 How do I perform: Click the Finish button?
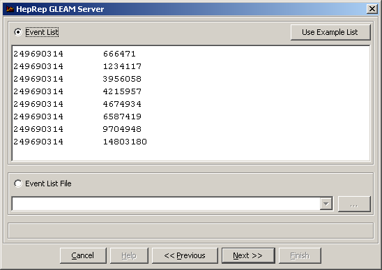(300, 255)
